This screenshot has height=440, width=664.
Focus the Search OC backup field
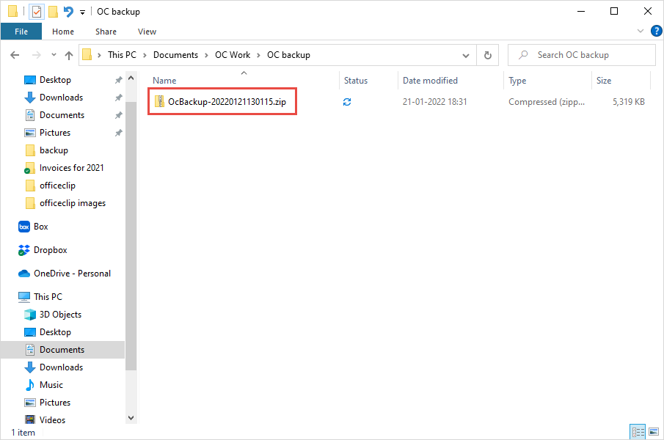pyautogui.click(x=581, y=55)
